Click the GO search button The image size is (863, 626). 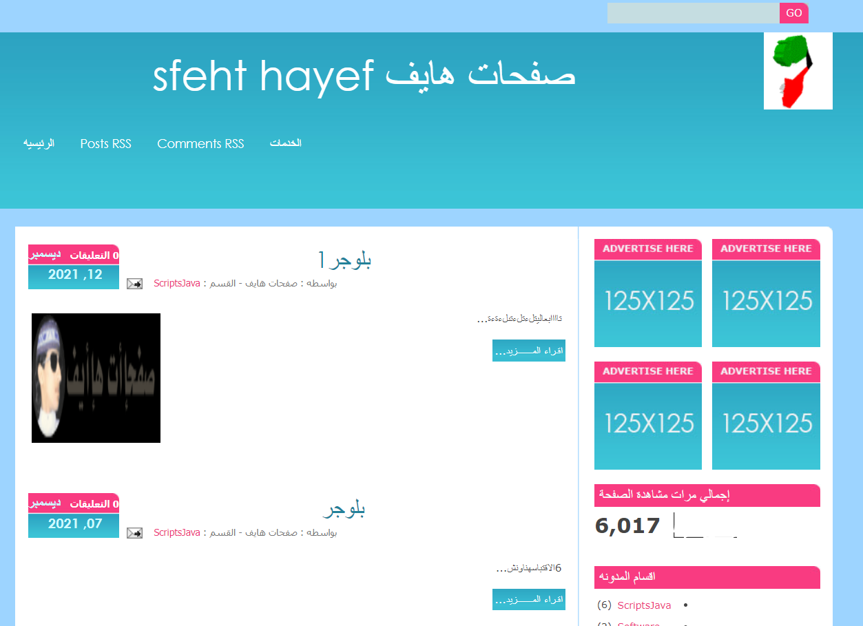793,13
